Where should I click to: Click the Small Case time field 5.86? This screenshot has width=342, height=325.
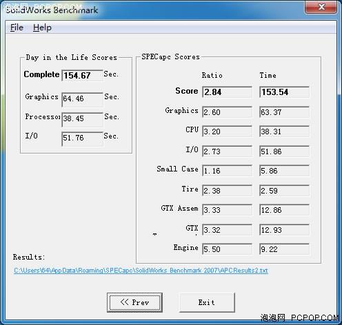(284, 171)
